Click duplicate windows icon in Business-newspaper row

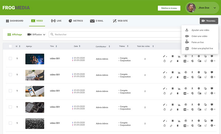tap(205, 72)
